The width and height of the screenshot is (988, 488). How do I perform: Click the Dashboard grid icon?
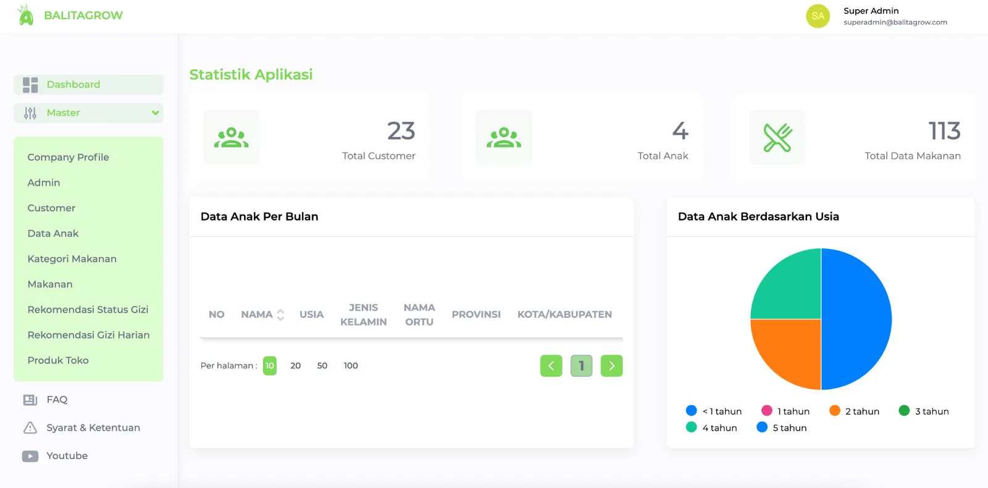[30, 85]
